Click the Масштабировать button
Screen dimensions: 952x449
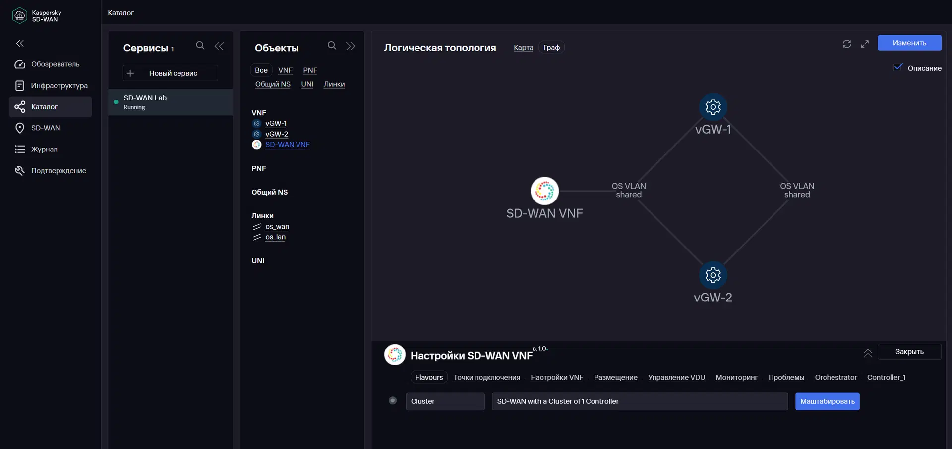827,401
